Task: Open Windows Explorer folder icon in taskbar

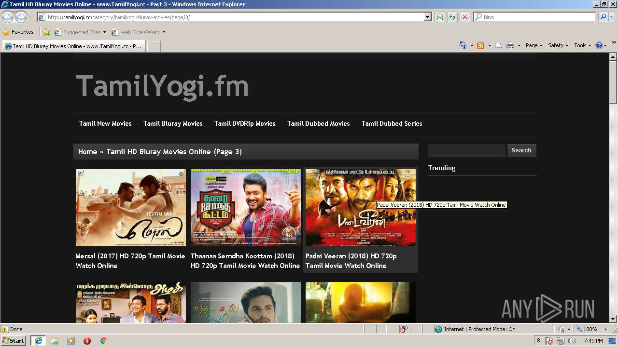Action: pos(55,341)
